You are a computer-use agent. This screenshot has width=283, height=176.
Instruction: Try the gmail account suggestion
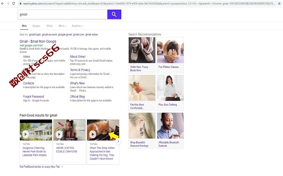tap(49, 34)
